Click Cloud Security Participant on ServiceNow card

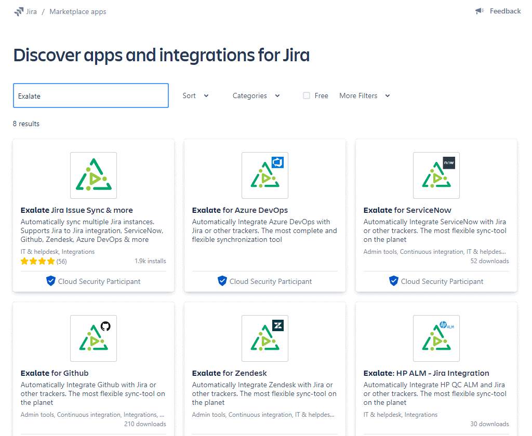(x=442, y=281)
